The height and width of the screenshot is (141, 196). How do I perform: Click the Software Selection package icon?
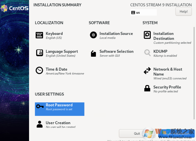pos(93,53)
